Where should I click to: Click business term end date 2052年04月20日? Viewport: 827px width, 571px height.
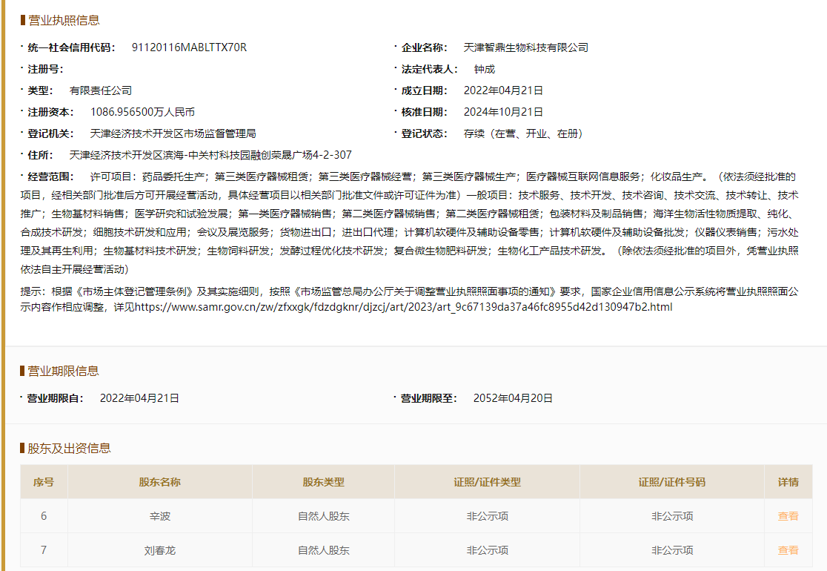coord(513,398)
